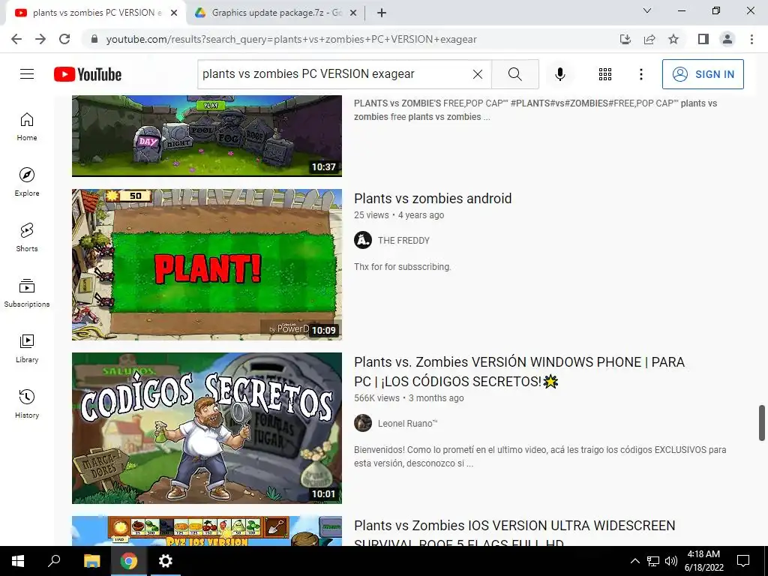This screenshot has width=768, height=576.
Task: Open the Chrome profile avatar
Action: tap(727, 39)
